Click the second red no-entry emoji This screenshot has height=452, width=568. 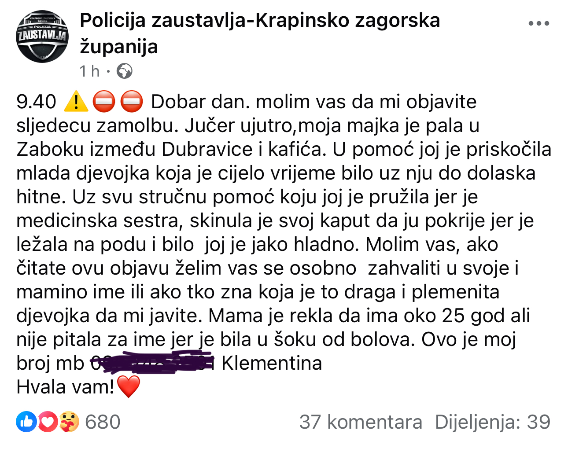coord(132,102)
